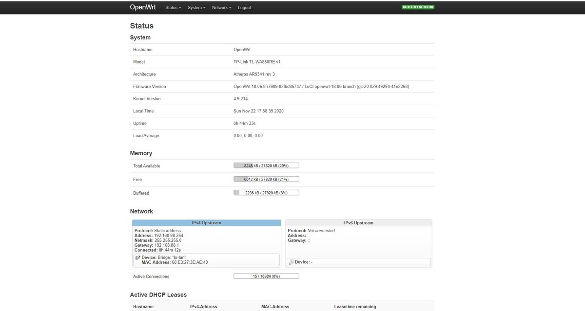The image size is (585, 311).
Task: Click the Total Available memory bar
Action: (266, 165)
